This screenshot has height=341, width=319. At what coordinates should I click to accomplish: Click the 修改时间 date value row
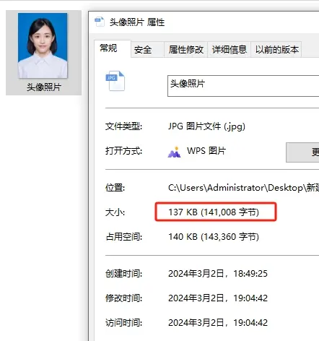pos(218,298)
